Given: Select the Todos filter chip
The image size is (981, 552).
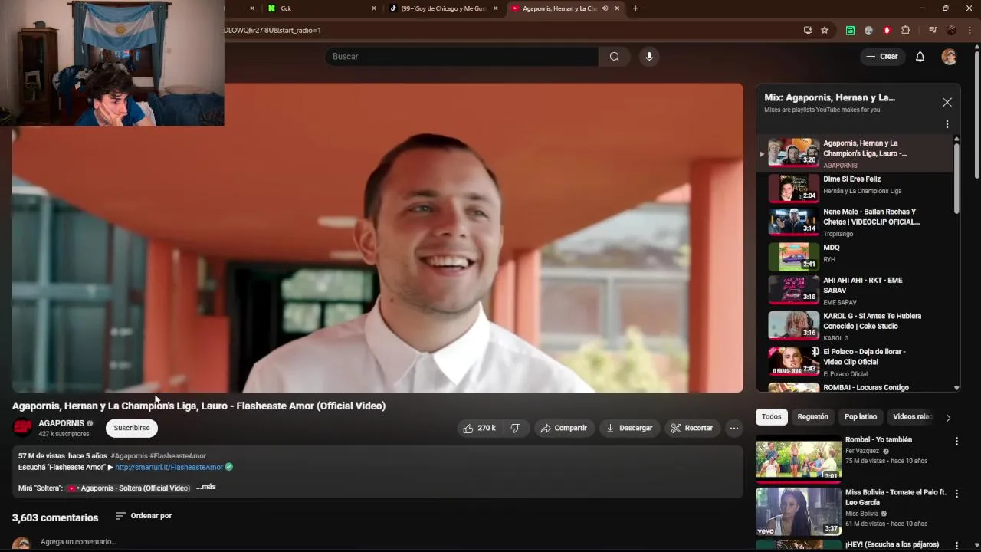Looking at the screenshot, I should [772, 417].
